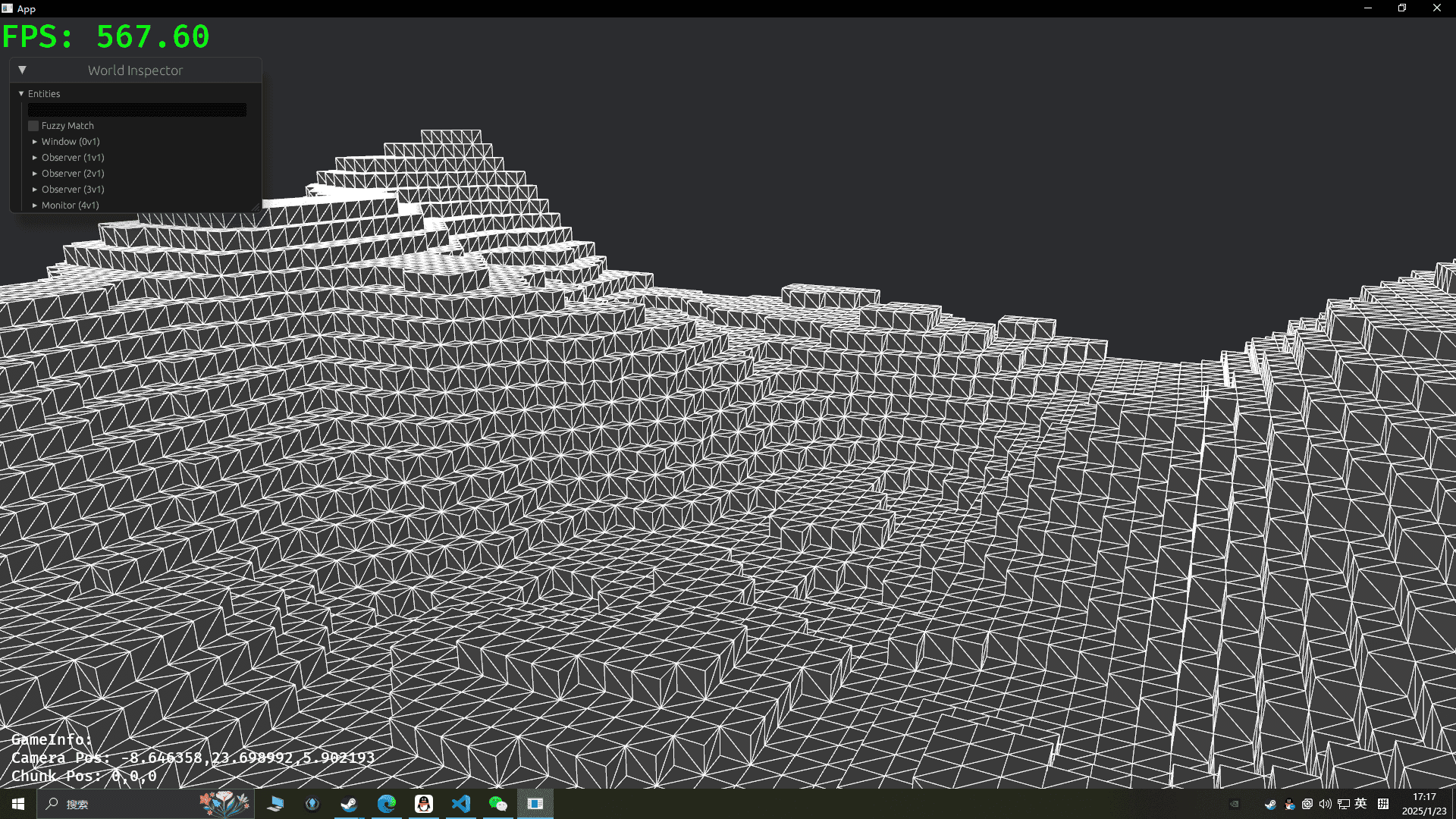Switch to Visual Studio Code
This screenshot has height=819, width=1456.
pyautogui.click(x=461, y=804)
